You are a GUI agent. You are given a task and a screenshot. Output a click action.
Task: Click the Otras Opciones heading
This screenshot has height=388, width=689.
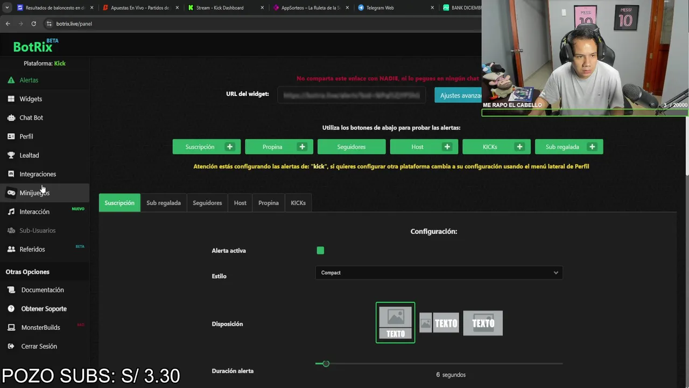pos(27,272)
